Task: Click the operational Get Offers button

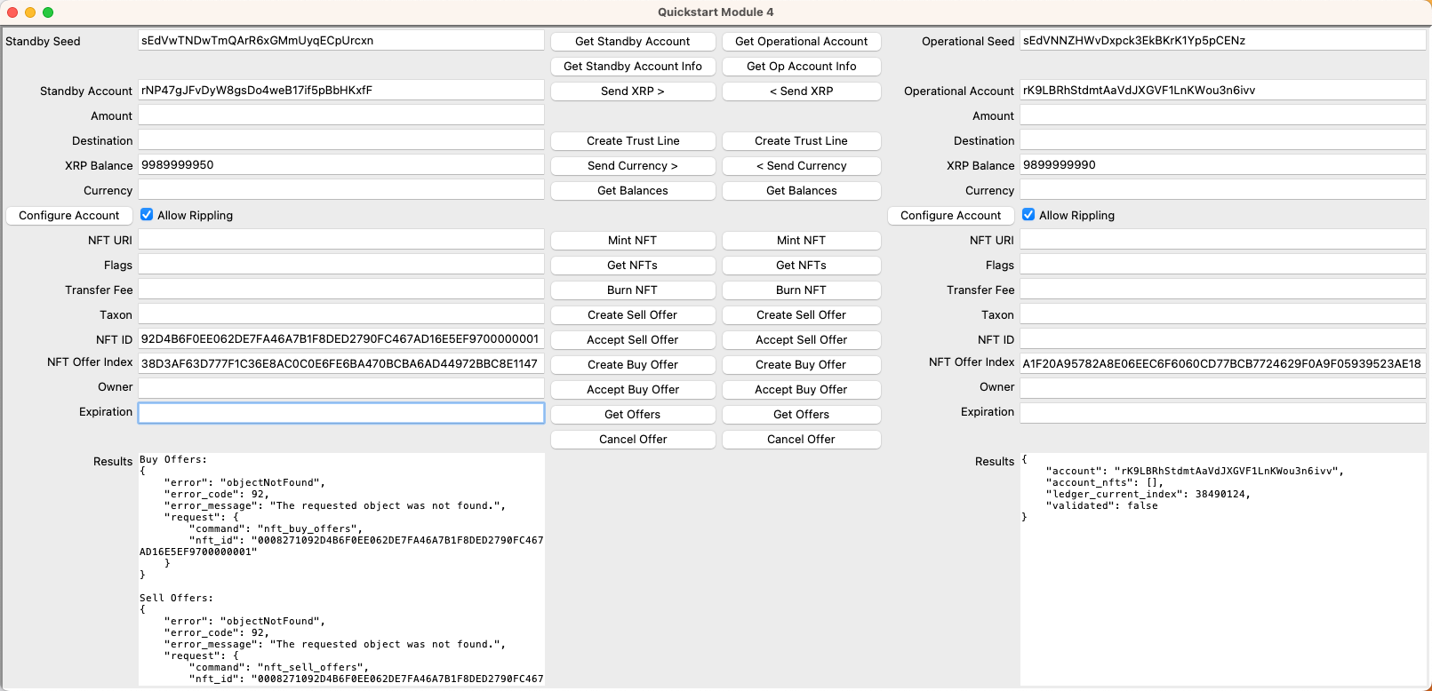Action: [x=801, y=415]
